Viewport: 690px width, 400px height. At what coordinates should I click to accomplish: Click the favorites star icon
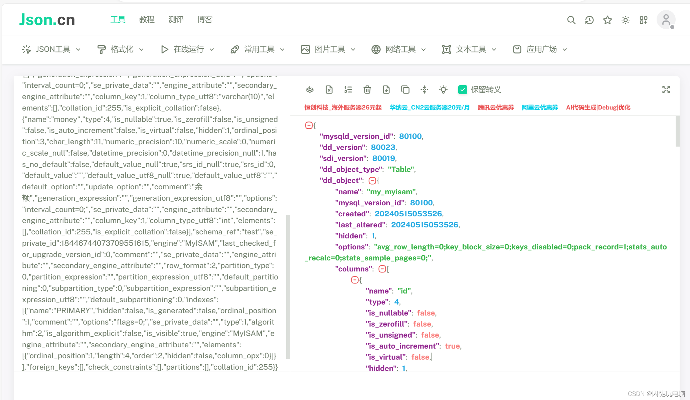tap(608, 20)
